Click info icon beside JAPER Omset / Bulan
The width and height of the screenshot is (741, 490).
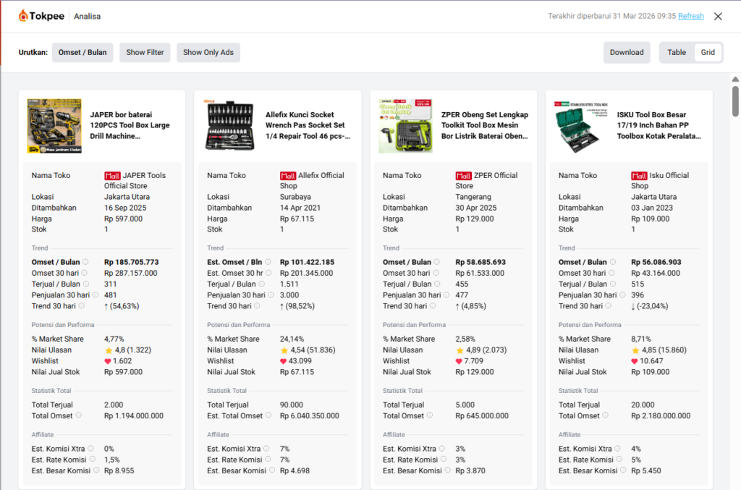(x=85, y=262)
